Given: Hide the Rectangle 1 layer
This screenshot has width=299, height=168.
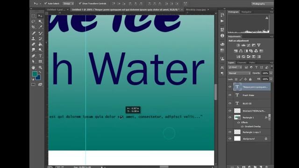Looking at the screenshot, I should 230,118.
